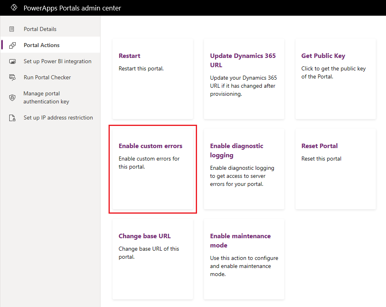The image size is (386, 307).
Task: Click Enable diagnostic logging heading
Action: point(236,150)
